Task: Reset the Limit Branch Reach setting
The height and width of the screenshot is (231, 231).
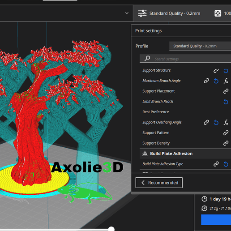Action: point(226,102)
